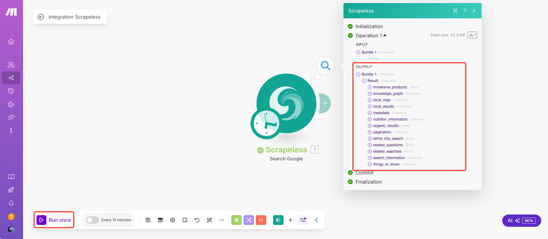The image size is (548, 239).
Task: Open the AI BETA assistant button
Action: click(x=521, y=221)
